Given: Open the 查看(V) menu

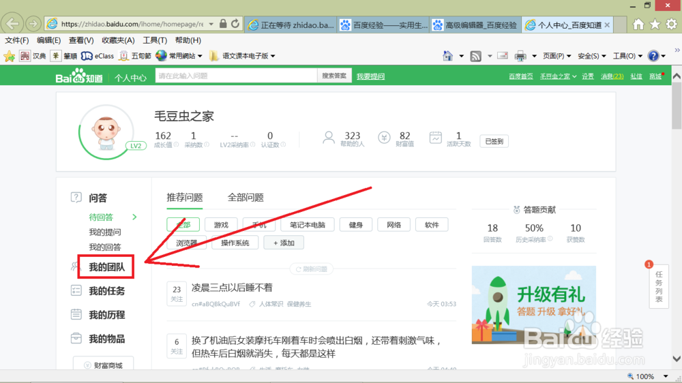Looking at the screenshot, I should [81, 40].
